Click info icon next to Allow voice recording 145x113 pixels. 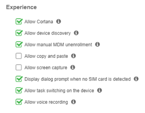(73, 102)
